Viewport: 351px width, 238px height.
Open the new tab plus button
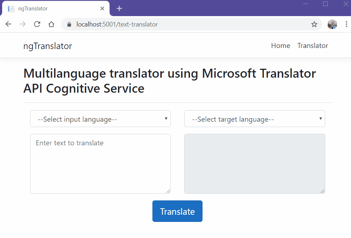tap(119, 8)
